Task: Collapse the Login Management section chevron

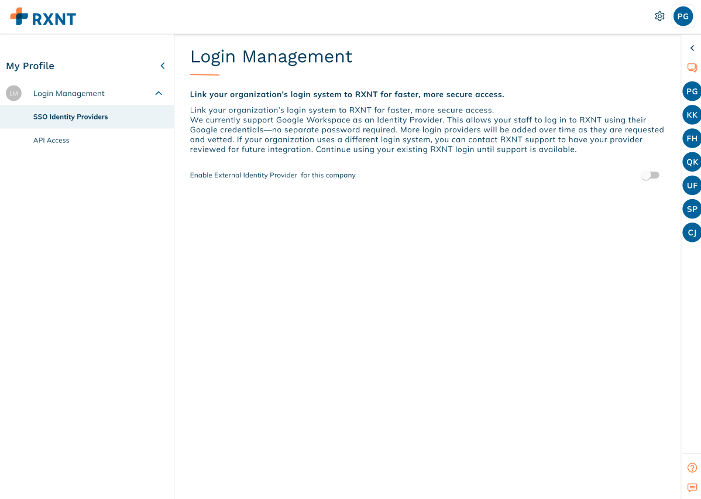Action: click(x=159, y=93)
